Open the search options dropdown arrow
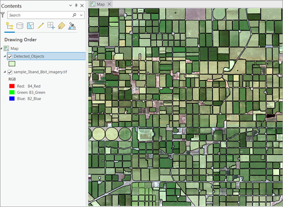283x207 pixels. tap(81, 15)
